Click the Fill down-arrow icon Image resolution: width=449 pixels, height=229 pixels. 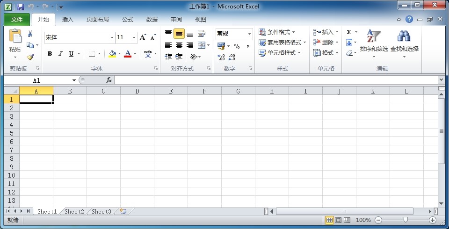coord(349,43)
